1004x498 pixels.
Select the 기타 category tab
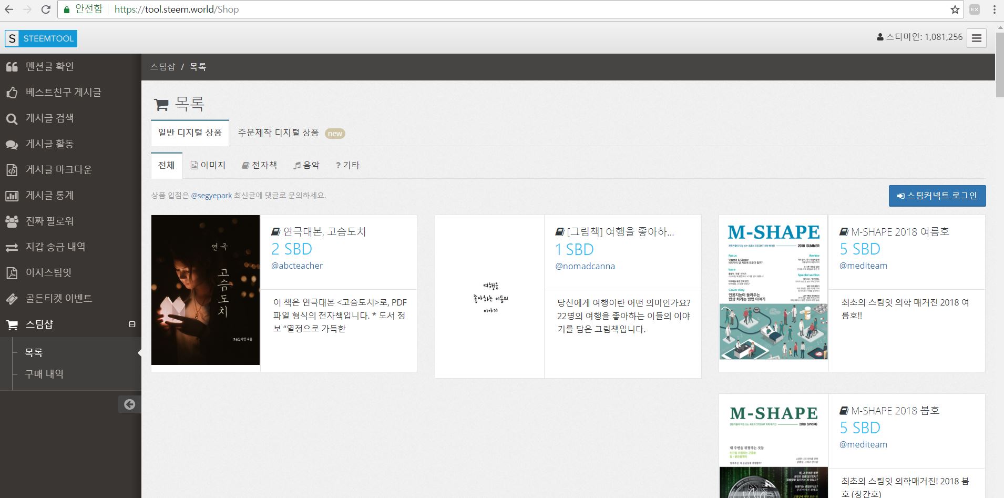347,165
